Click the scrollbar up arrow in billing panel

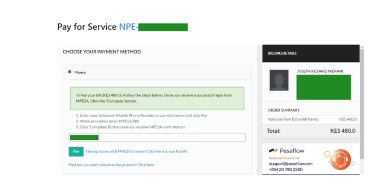click(362, 47)
